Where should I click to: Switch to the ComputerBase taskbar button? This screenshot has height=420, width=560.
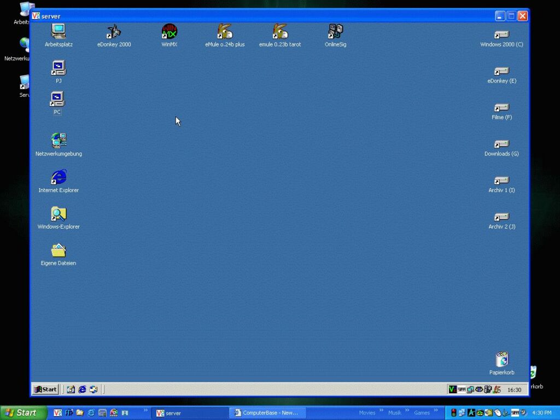[x=267, y=413]
